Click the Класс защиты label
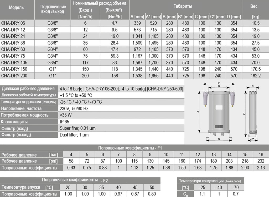This screenshot has width=269, height=197. (14, 122)
